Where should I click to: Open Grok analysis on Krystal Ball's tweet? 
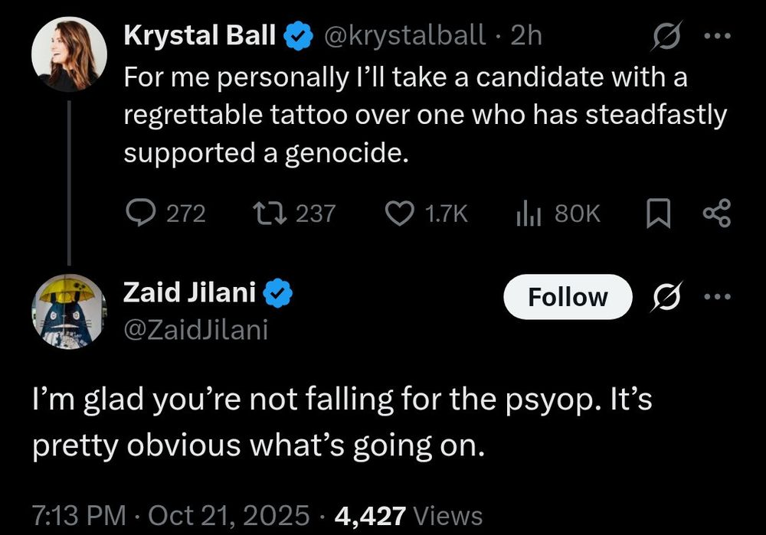(x=666, y=35)
